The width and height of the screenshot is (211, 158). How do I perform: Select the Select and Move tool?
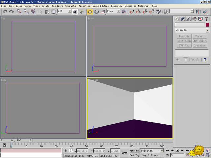coord(90,12)
